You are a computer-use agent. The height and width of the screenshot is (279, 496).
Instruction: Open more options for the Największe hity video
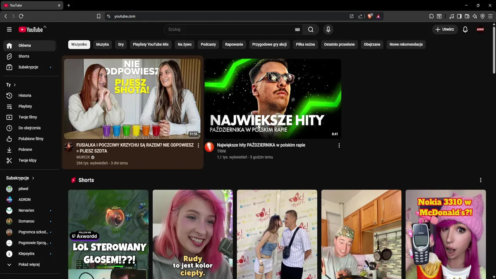pos(339,146)
